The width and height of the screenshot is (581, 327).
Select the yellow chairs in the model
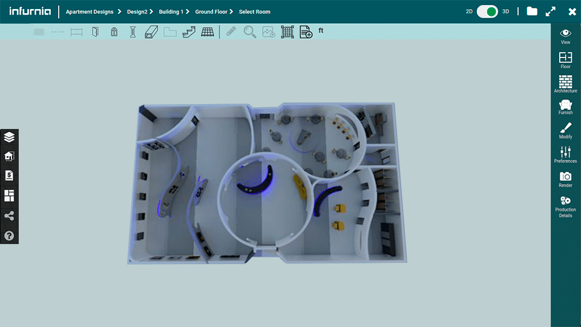click(339, 217)
